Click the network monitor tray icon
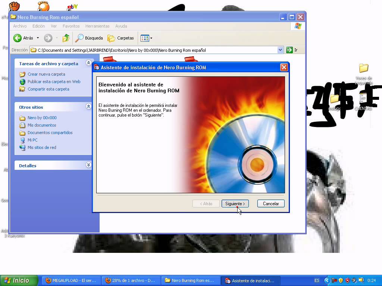This screenshot has height=286, width=382. 361,280
